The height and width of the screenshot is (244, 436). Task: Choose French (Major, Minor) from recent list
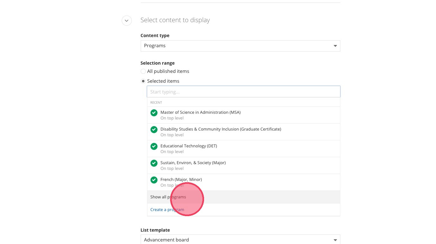[181, 180]
